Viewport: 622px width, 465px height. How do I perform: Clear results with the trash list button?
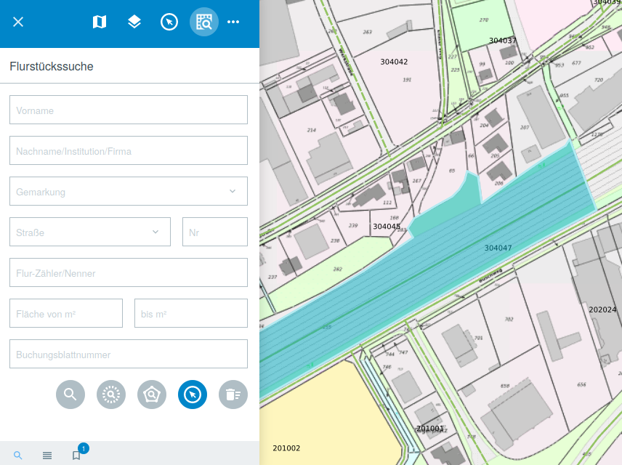(x=233, y=395)
